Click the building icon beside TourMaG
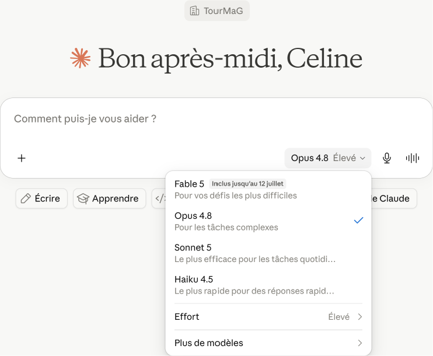This screenshot has height=356, width=433. (x=194, y=11)
